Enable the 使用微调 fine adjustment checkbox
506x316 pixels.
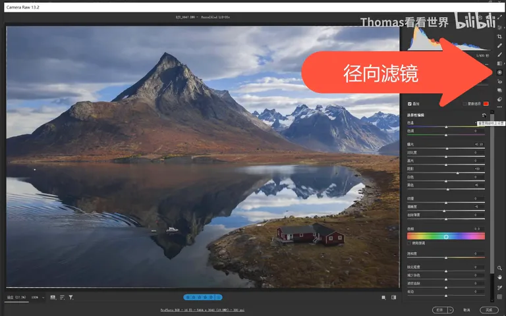pyautogui.click(x=409, y=243)
